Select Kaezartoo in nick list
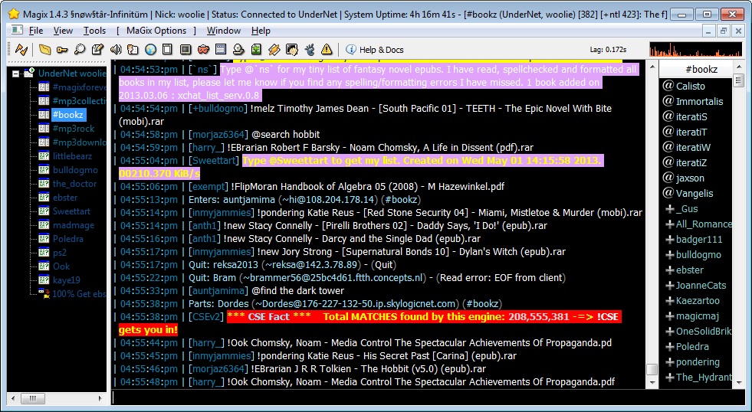 [698, 301]
